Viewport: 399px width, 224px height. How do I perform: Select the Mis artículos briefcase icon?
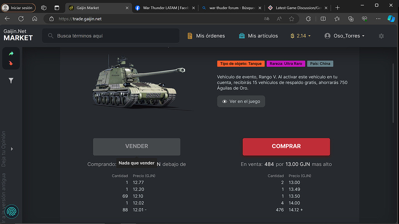click(241, 35)
